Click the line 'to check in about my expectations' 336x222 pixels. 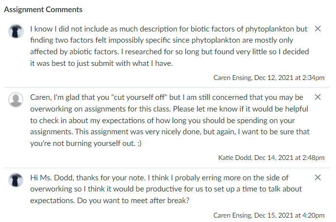point(163,120)
